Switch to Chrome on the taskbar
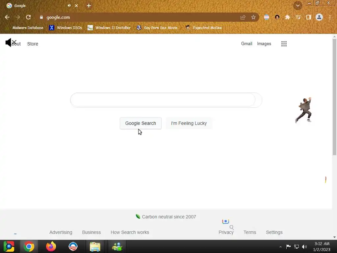The height and width of the screenshot is (253, 337). [x=29, y=246]
